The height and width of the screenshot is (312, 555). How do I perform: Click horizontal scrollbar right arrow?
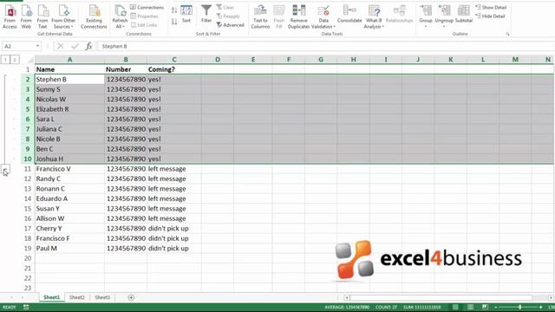point(551,298)
